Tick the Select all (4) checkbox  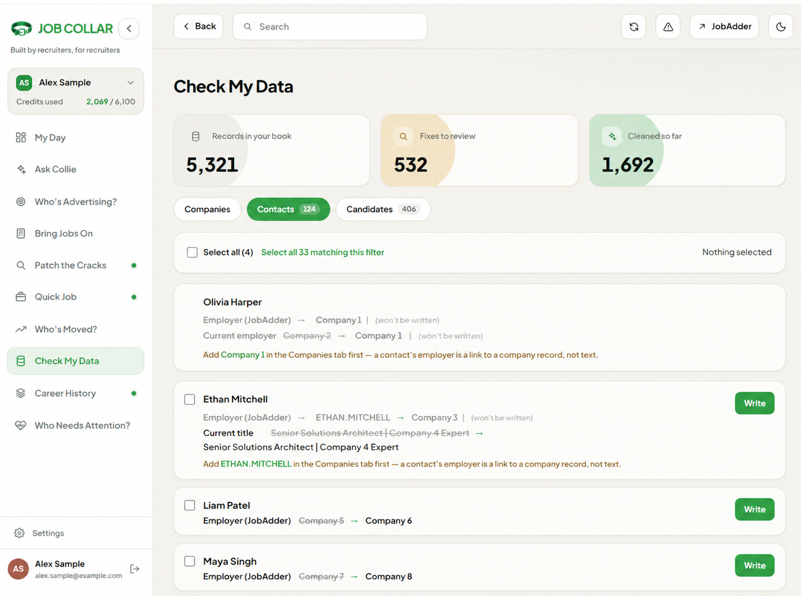click(192, 252)
